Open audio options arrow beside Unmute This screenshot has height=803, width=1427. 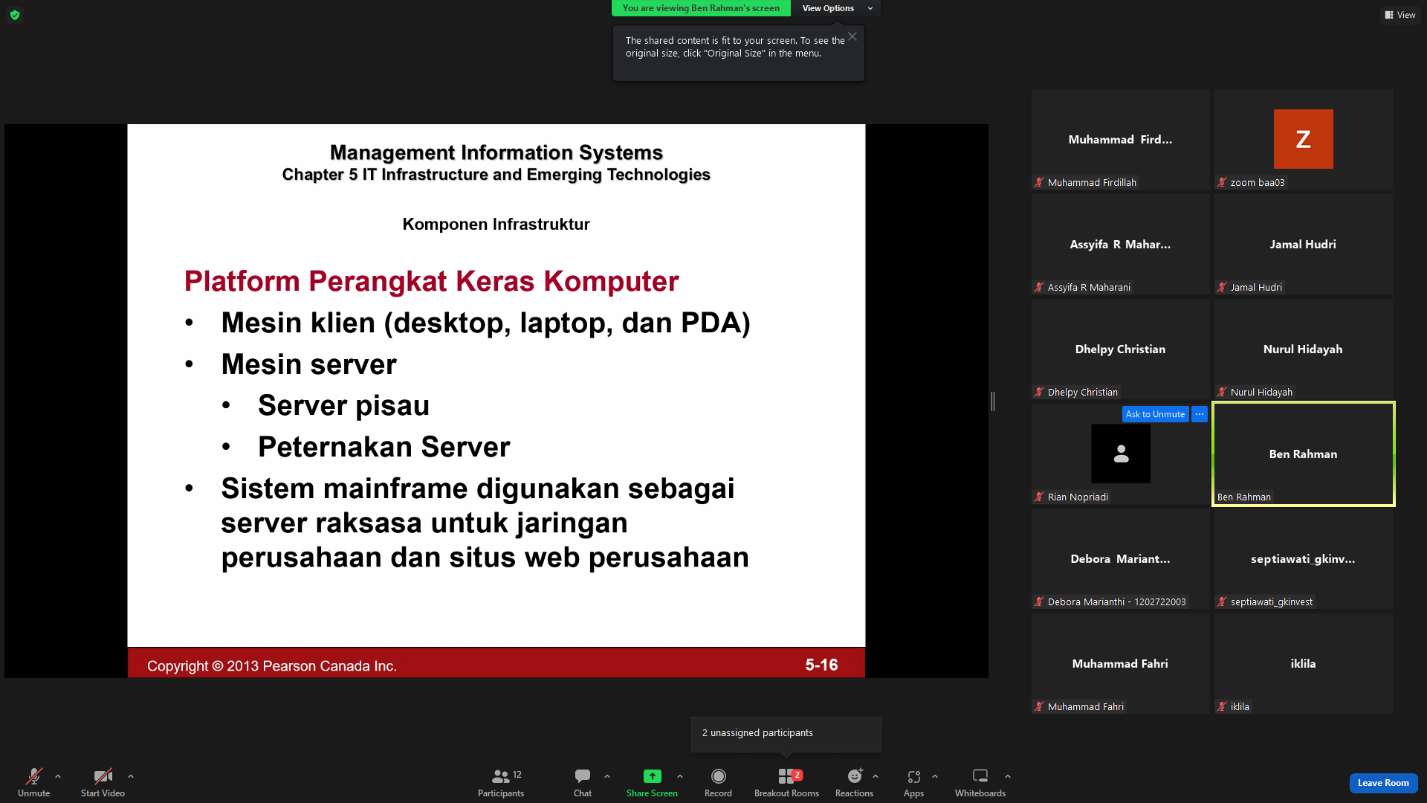click(58, 776)
